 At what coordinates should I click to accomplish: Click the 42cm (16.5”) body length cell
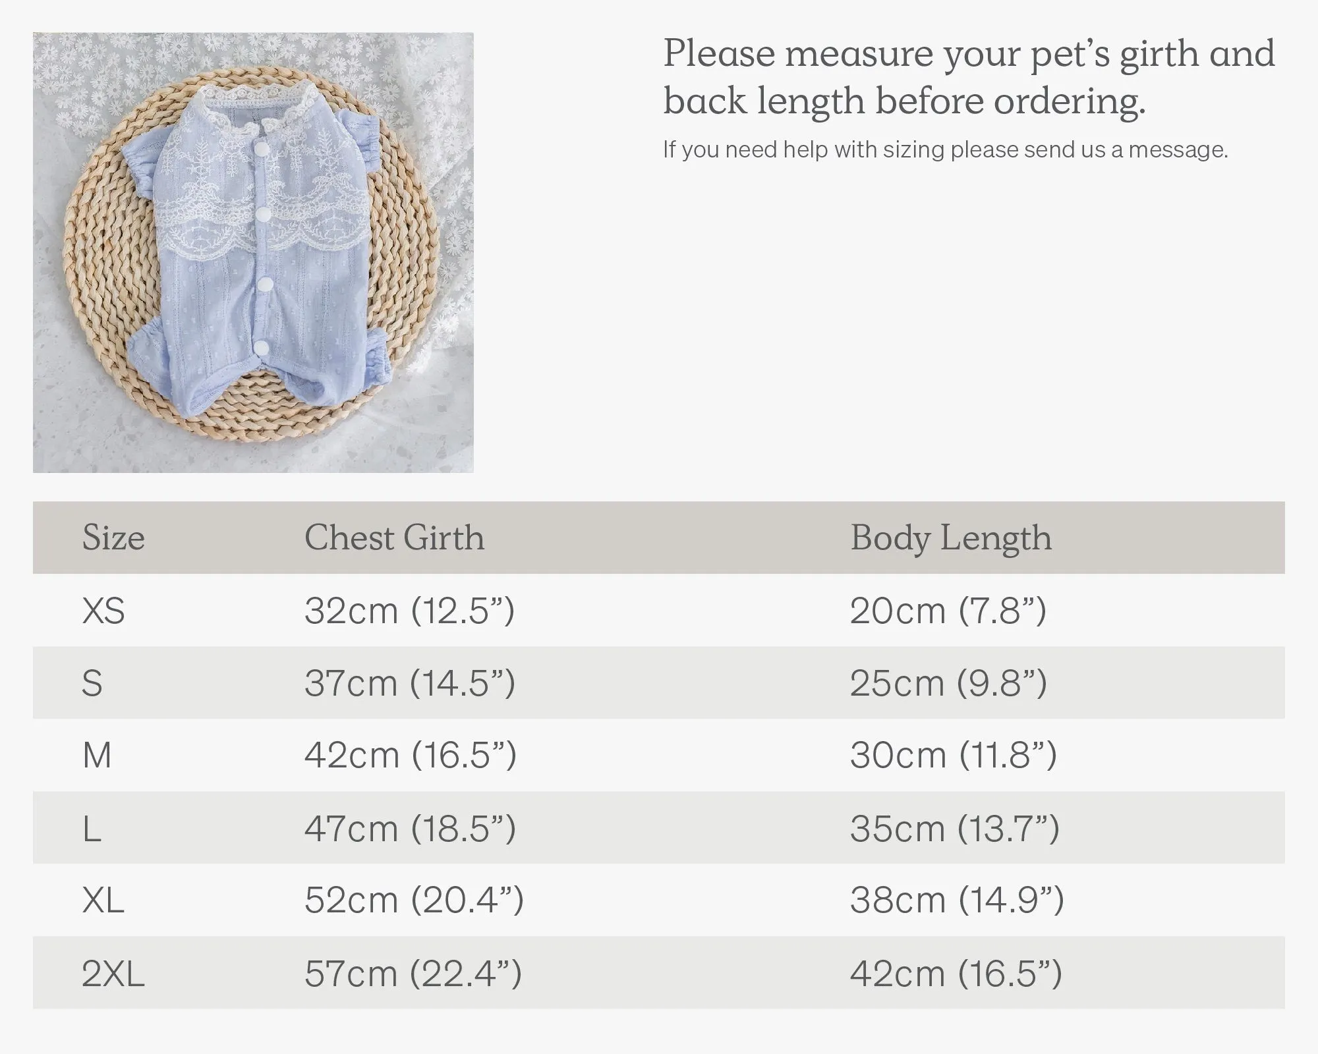click(956, 974)
